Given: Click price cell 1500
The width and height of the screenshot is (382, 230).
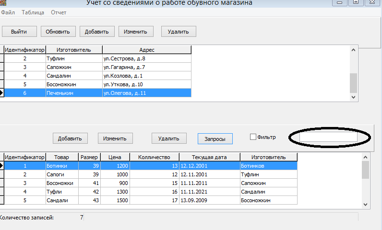Looking at the screenshot, I should 115,200.
